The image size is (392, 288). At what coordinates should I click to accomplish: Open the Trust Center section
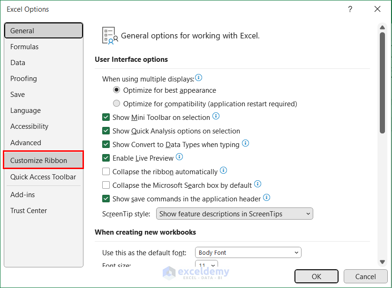pyautogui.click(x=28, y=210)
